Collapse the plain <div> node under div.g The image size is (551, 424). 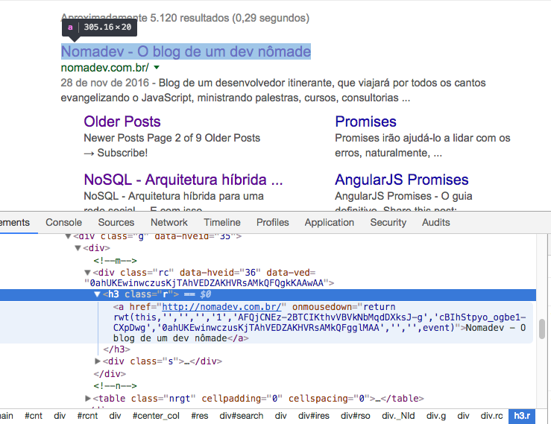point(78,248)
